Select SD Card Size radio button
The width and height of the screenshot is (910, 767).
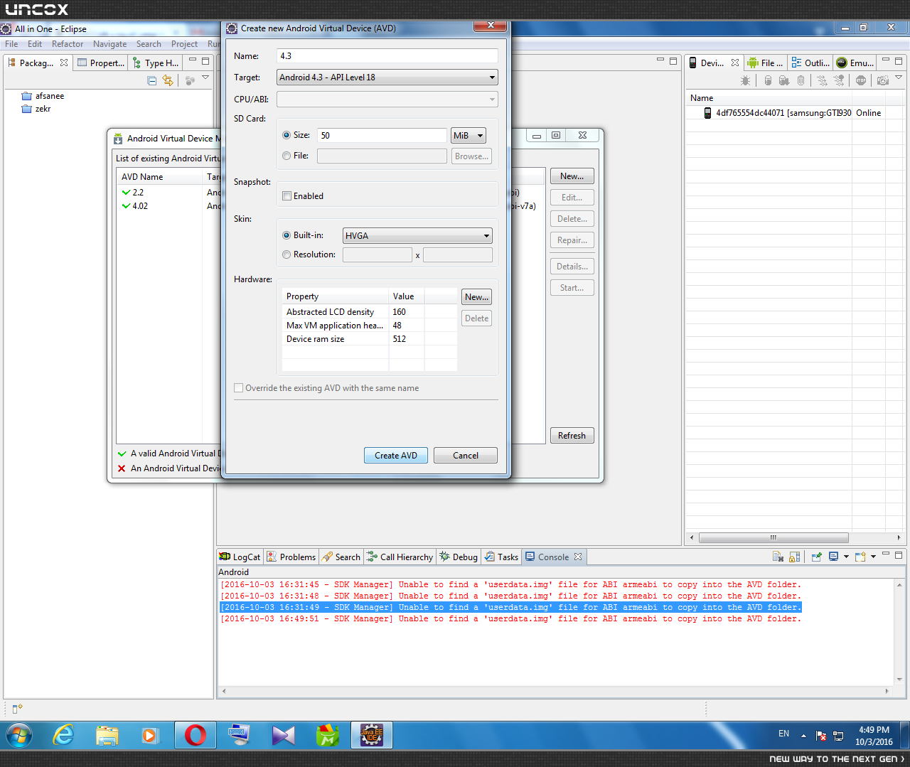coord(287,135)
